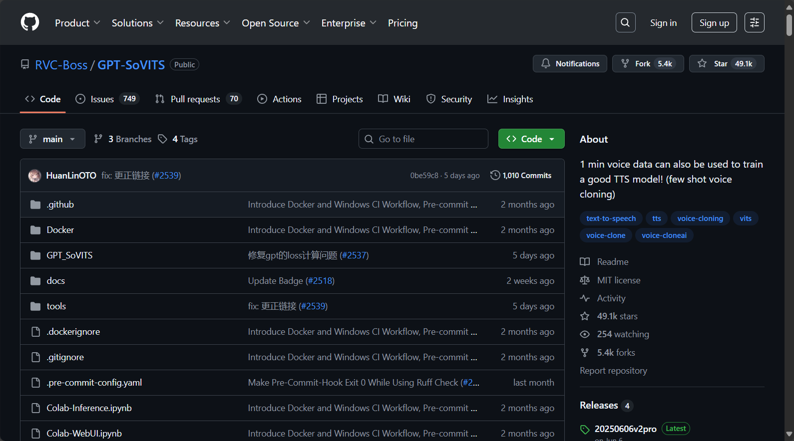
Task: Open the Docker folder
Action: [x=60, y=230]
